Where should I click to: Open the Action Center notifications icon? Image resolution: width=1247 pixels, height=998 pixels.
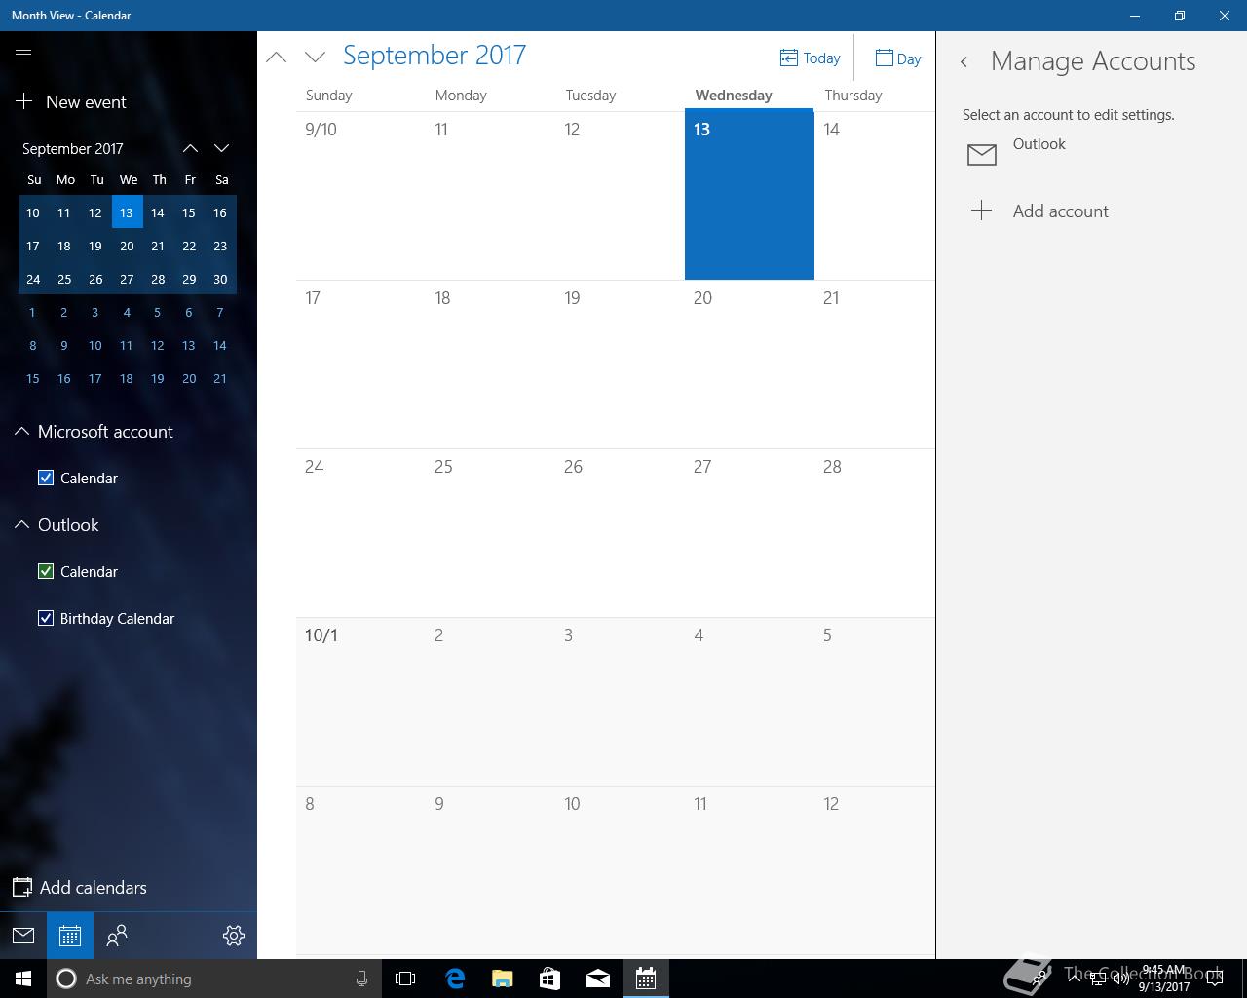1215,979
